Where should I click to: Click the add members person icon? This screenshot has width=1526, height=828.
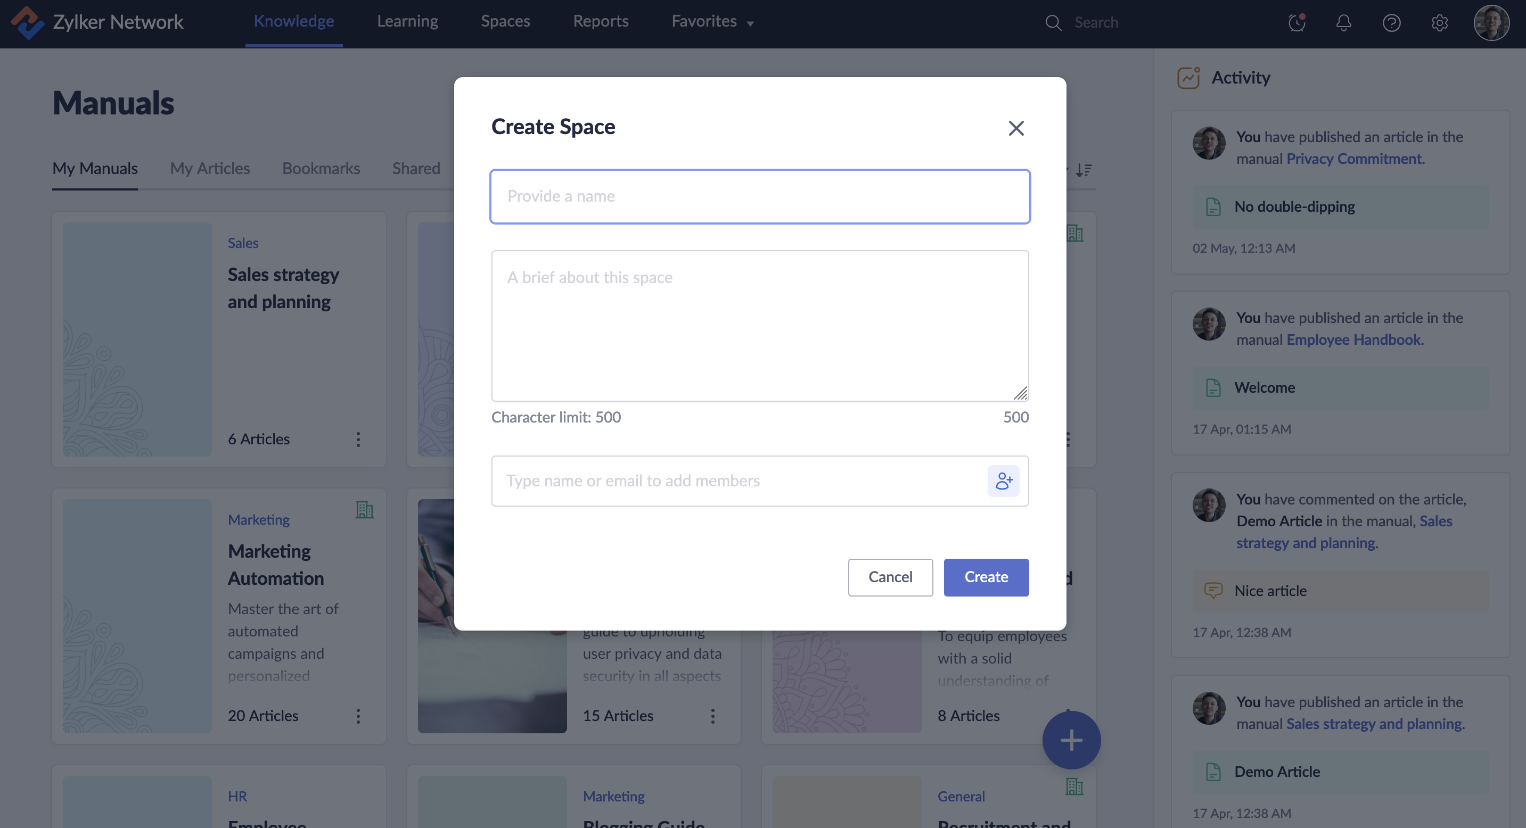1004,481
